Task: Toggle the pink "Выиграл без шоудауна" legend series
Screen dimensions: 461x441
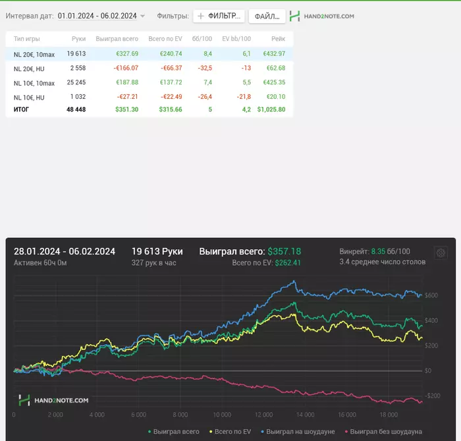Action: pos(383,432)
